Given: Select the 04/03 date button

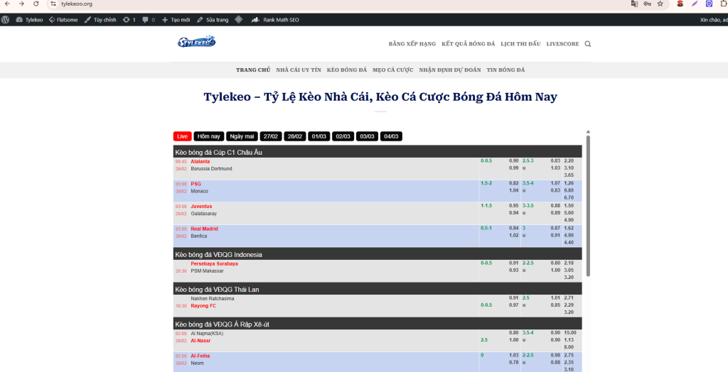Looking at the screenshot, I should pyautogui.click(x=392, y=136).
